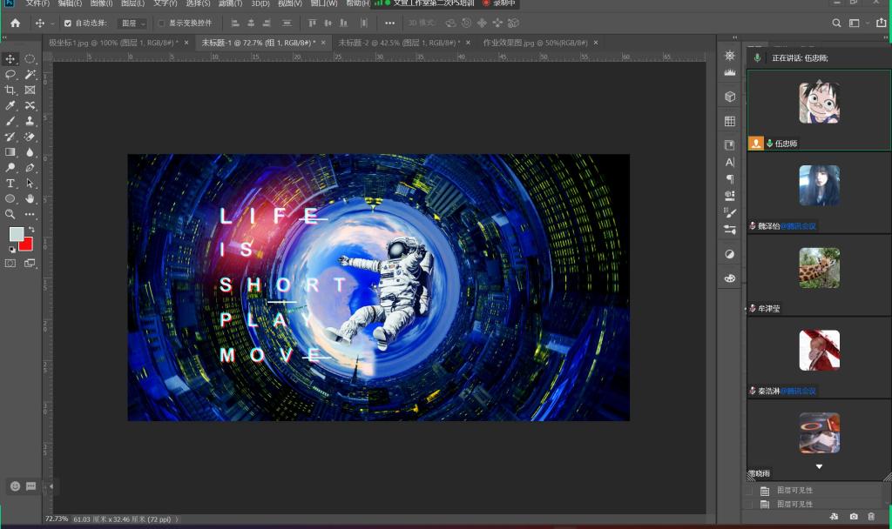Select the Gradient tool
Screen dimensions: 892x529
click(10, 152)
